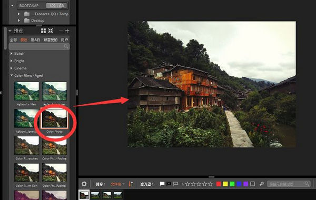Screen dimensions: 316x200
Task: Select the fourth filmstrip thumbnail
Action: pyautogui.click(x=117, y=195)
